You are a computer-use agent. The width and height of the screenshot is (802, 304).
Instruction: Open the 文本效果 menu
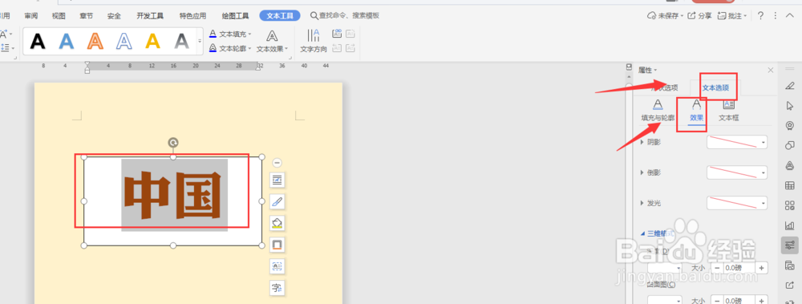(272, 42)
